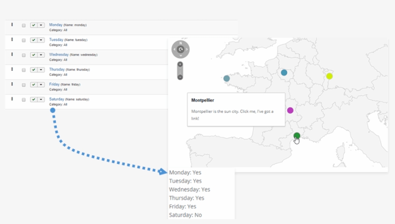Click the map compass reset button

click(x=181, y=49)
